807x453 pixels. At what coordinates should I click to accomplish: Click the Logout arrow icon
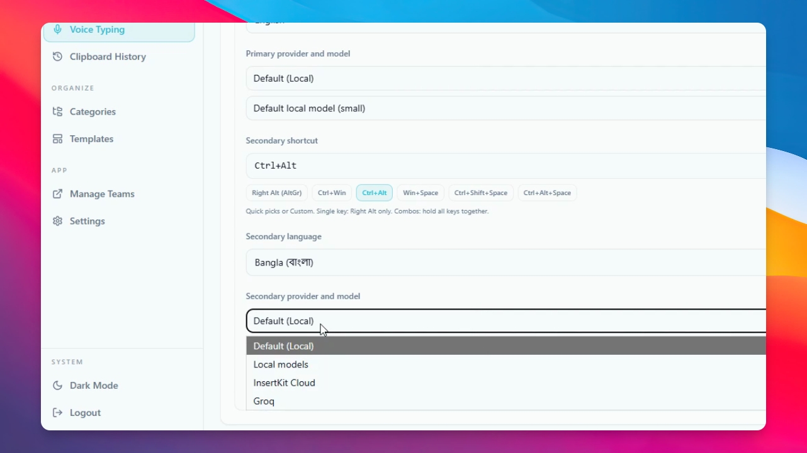tap(58, 413)
